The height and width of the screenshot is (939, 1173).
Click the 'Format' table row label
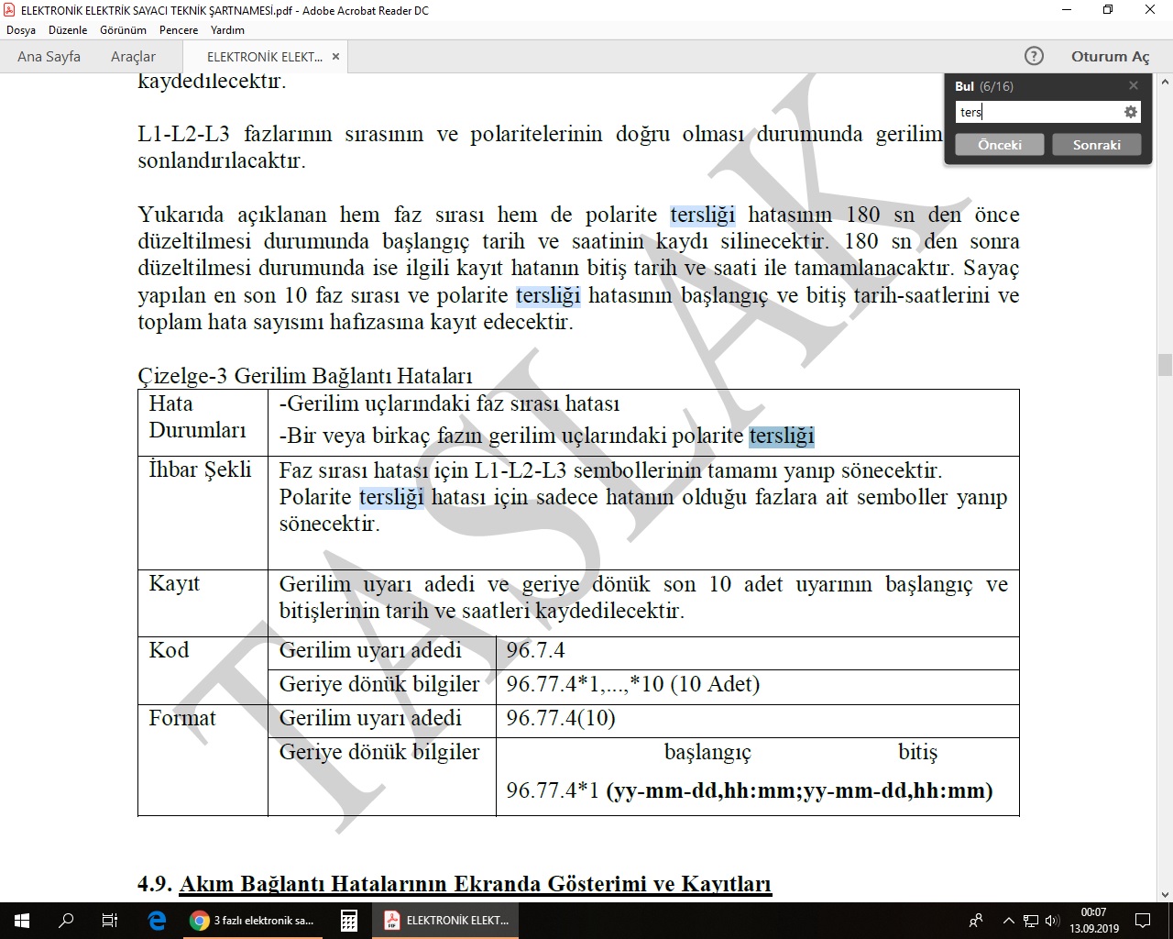click(x=182, y=718)
